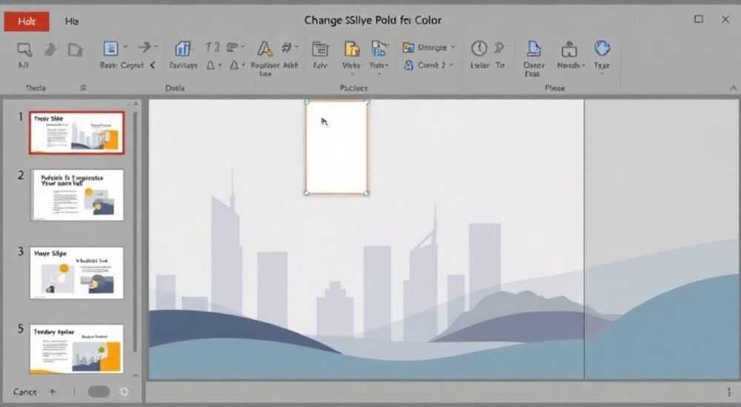Collapse the ribbon with the caret arrow
741x407 pixels.
pos(733,88)
